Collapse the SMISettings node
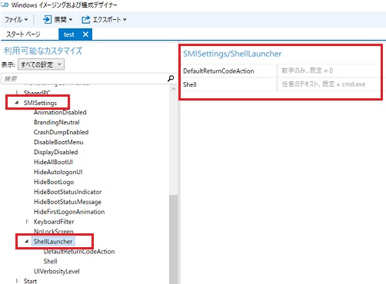Image resolution: width=386 pixels, height=284 pixels. pyautogui.click(x=17, y=103)
